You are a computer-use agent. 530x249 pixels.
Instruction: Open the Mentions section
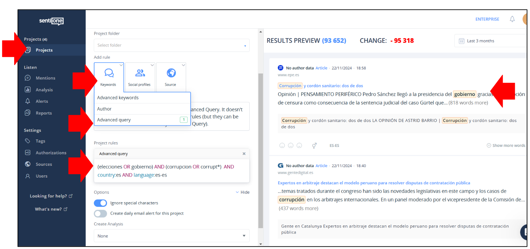[45, 78]
